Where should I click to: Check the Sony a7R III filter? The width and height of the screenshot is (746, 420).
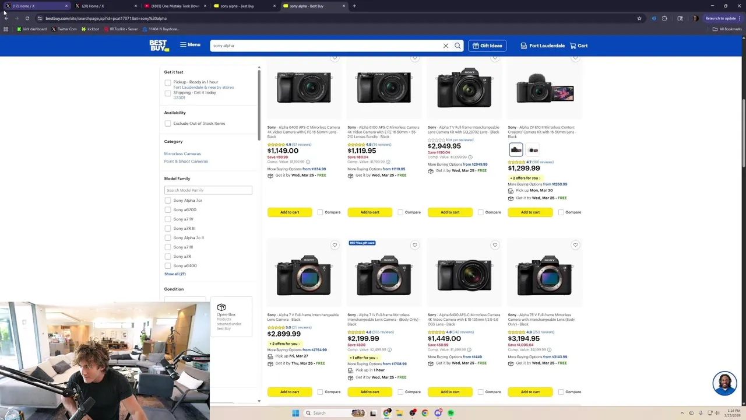pos(168,228)
